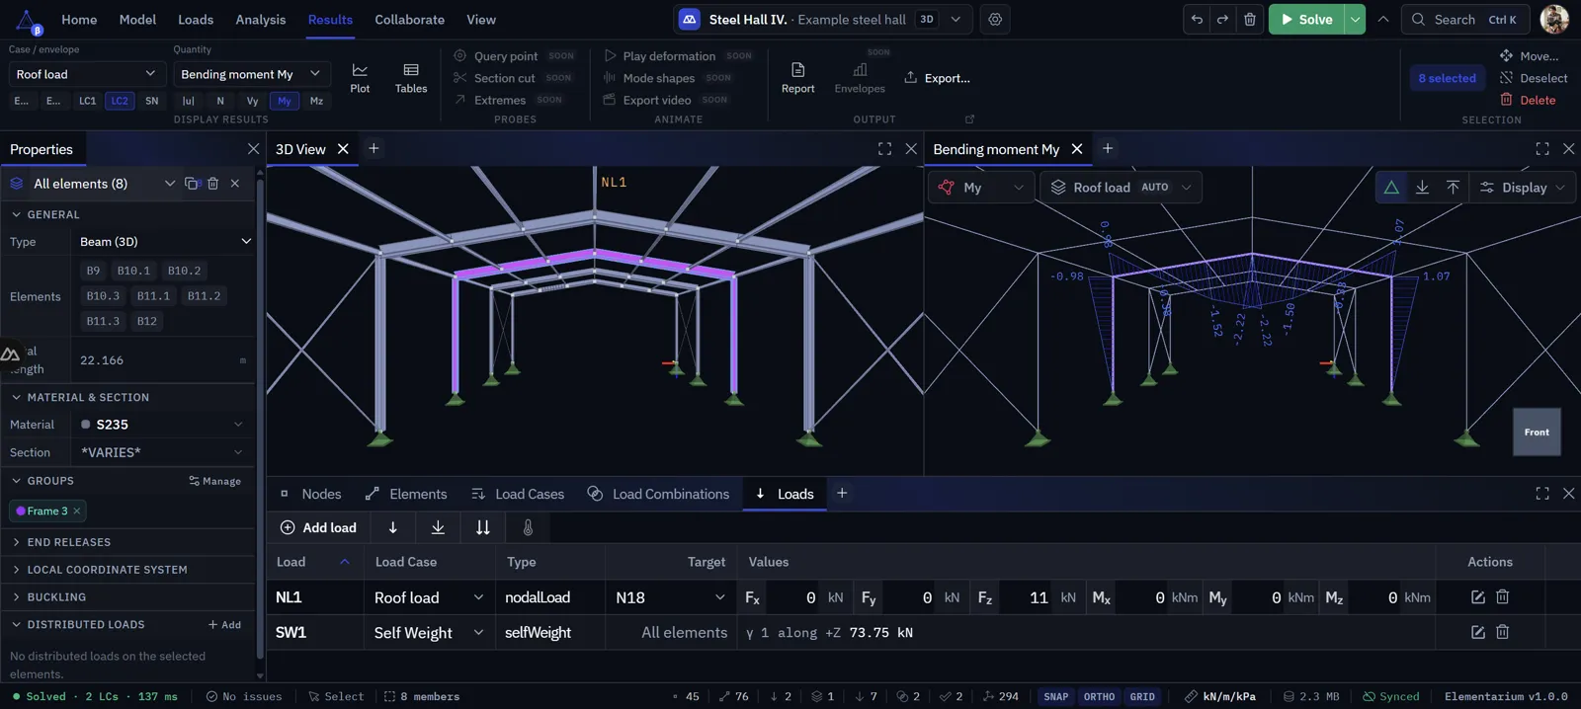
Task: Open the Display dropdown in result view
Action: pos(1523,187)
